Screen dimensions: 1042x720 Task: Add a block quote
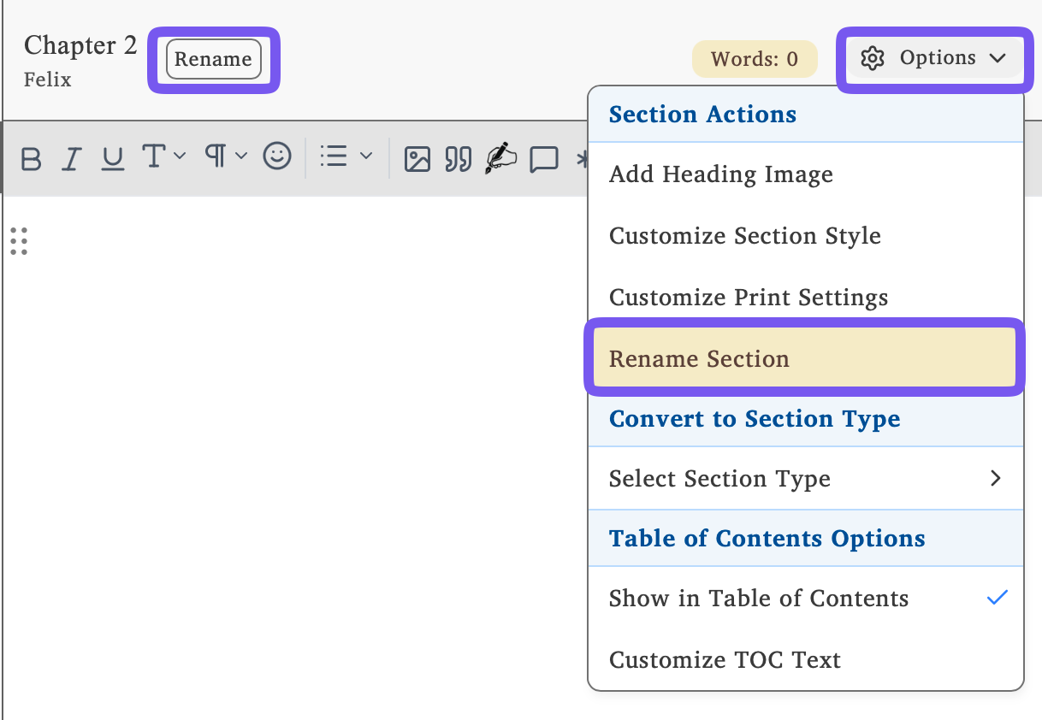coord(459,159)
